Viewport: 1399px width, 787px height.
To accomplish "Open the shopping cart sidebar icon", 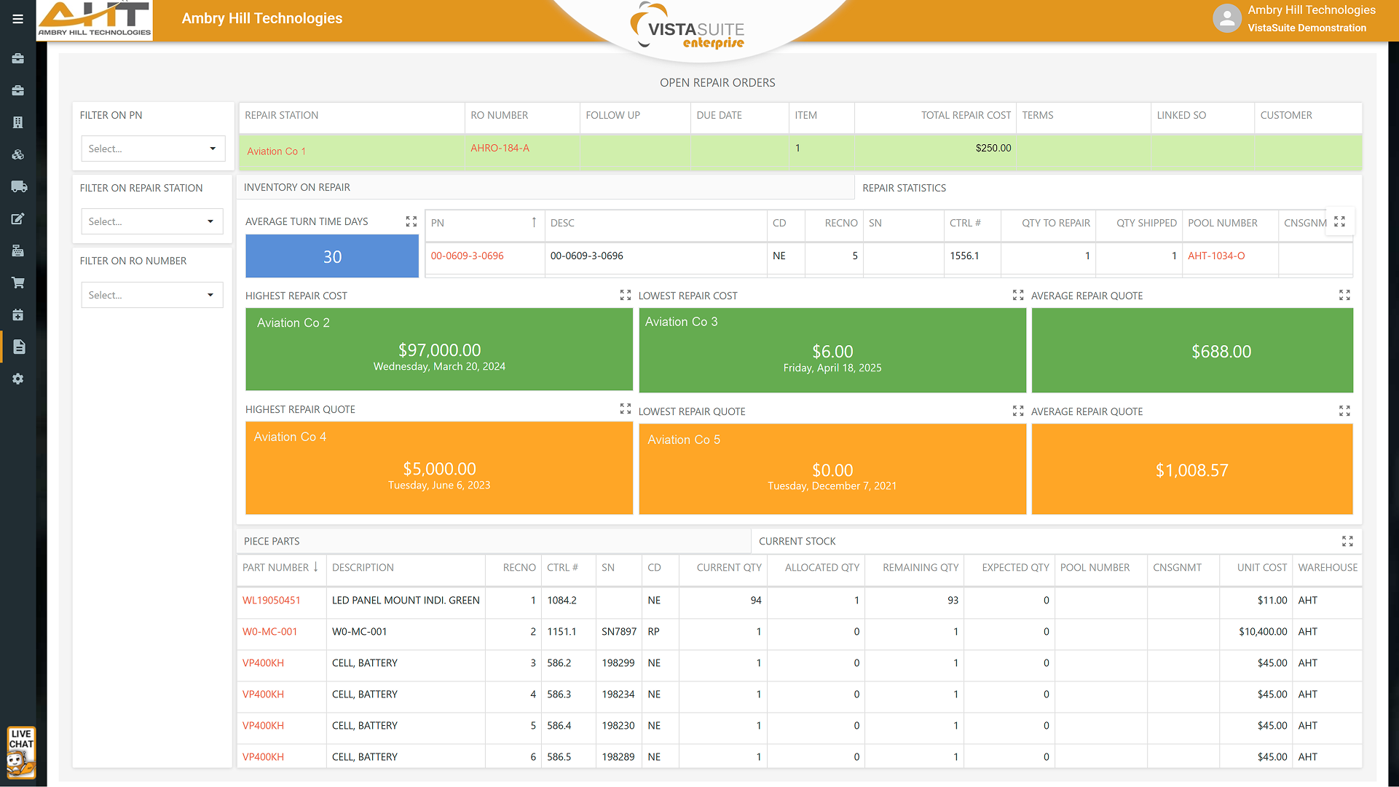I will 18,282.
